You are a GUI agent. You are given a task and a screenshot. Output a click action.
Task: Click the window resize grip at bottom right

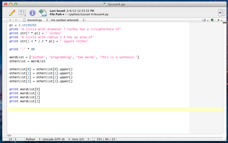[x=225, y=139]
